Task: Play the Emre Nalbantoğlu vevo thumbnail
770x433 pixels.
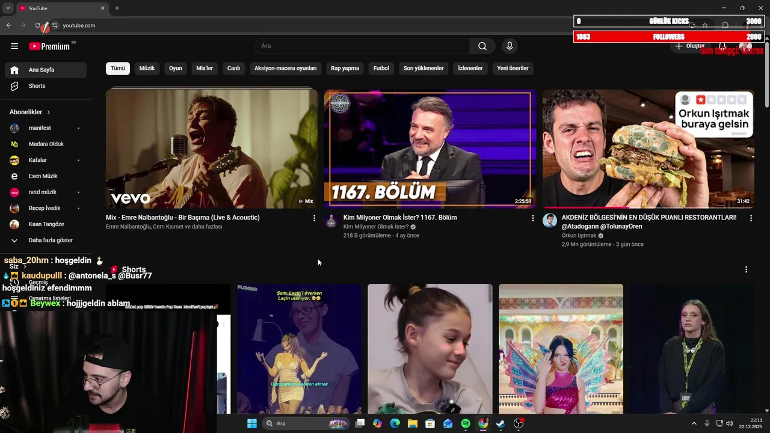Action: tap(212, 149)
